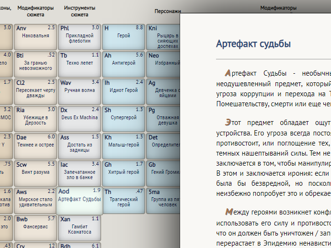Open the Iac Запечатанное зло в банке tile

tap(80, 173)
